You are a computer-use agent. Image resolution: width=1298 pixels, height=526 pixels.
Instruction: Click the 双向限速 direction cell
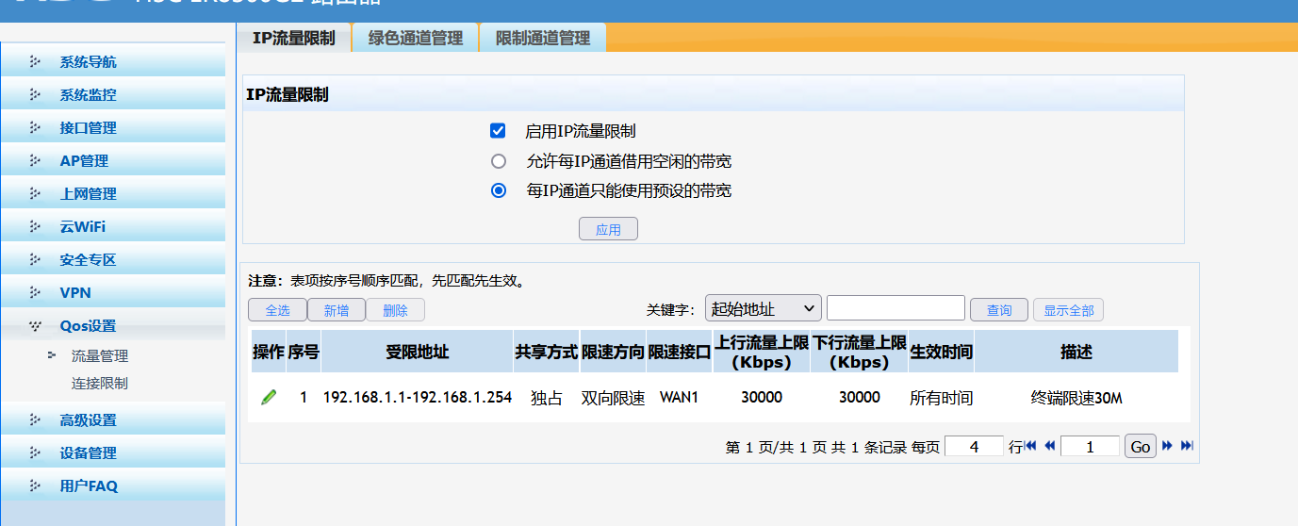tap(614, 398)
